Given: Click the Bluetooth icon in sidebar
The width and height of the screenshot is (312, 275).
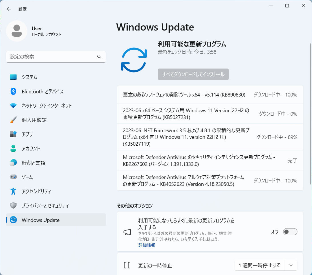Looking at the screenshot, I should [x=13, y=91].
